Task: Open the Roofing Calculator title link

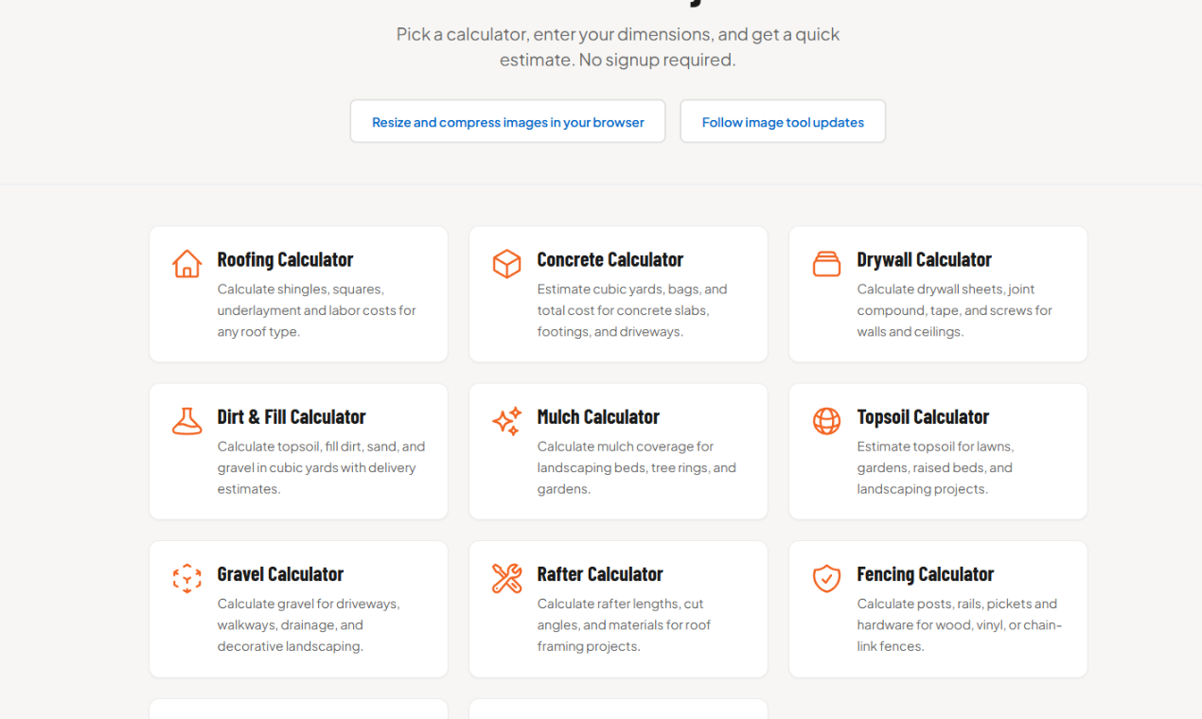Action: [285, 259]
